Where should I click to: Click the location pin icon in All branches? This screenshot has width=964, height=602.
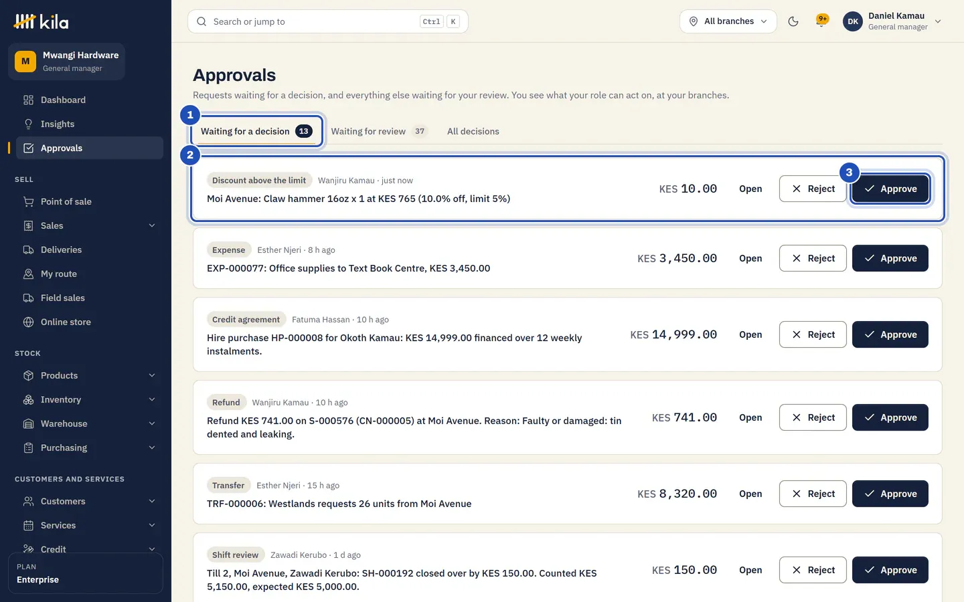(694, 21)
